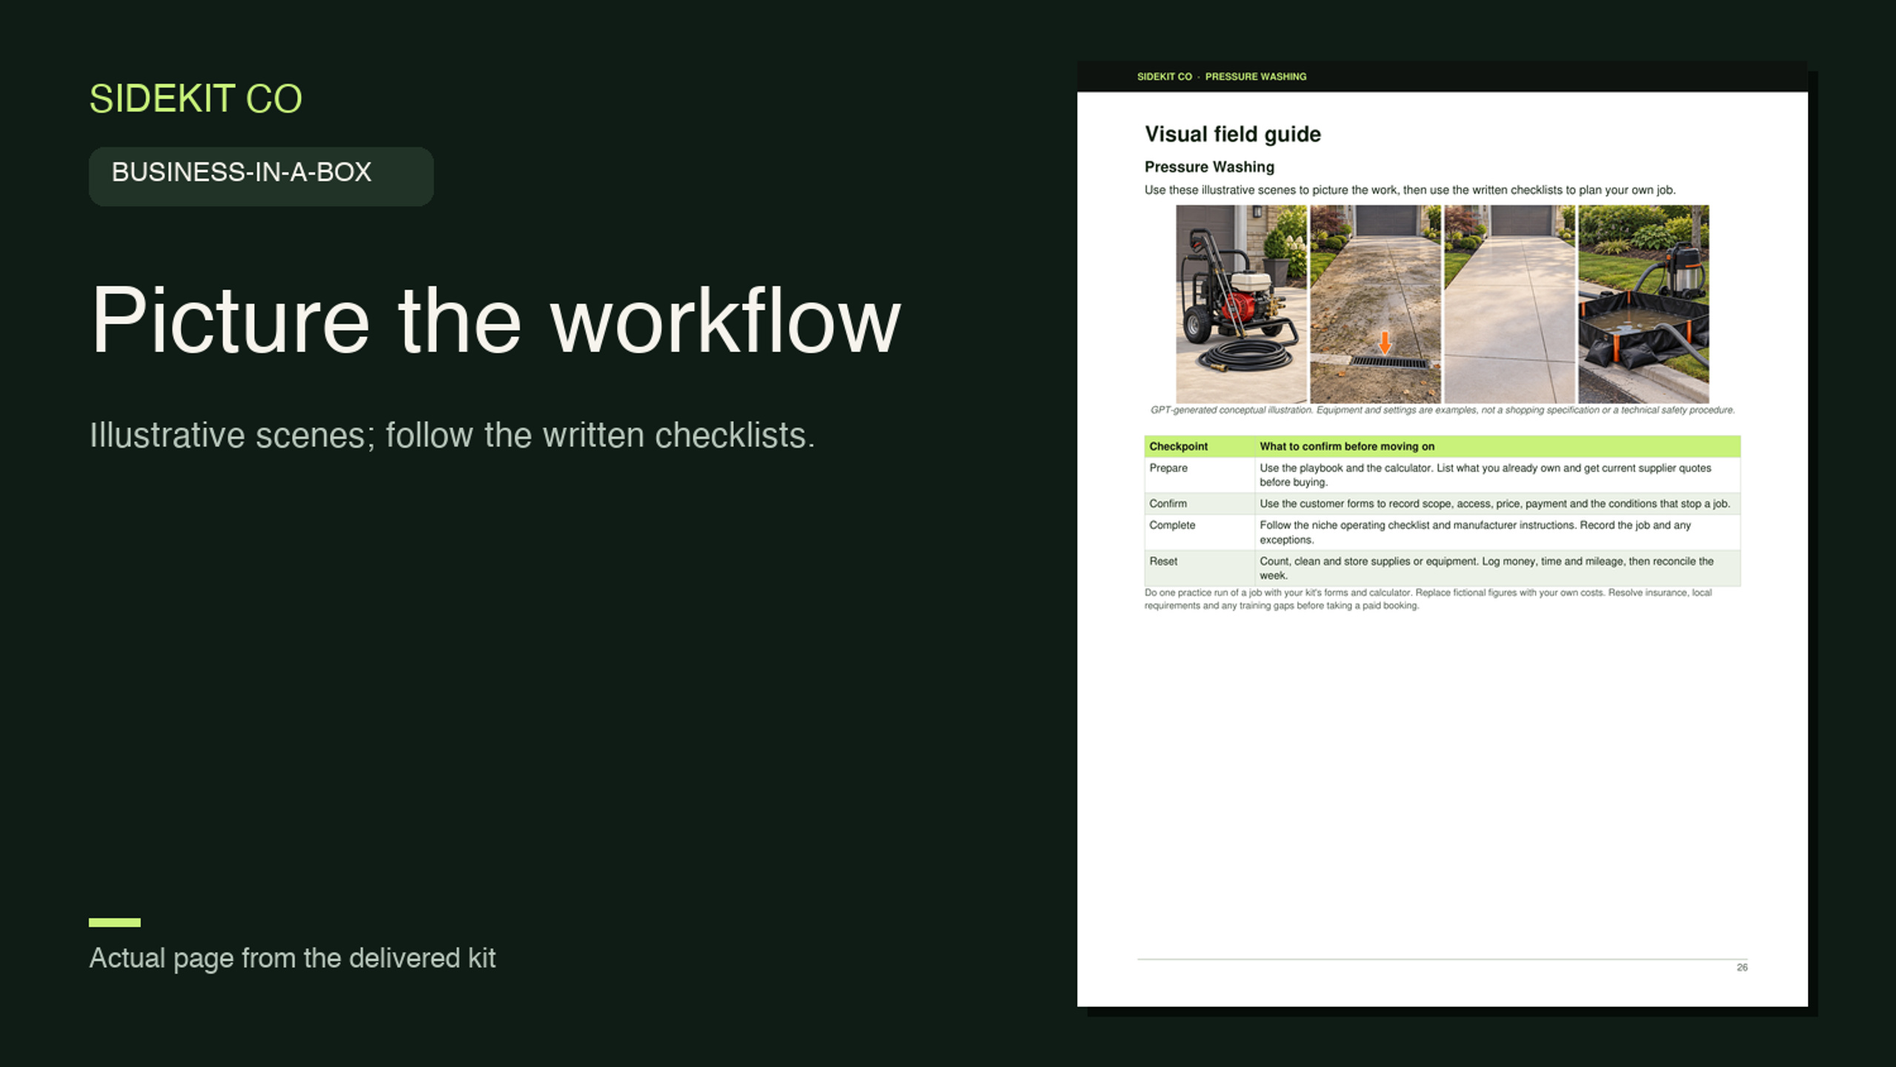Click 'Illustrative scenes; follow the written checklists.' subtitle
This screenshot has height=1067, width=1896.
tap(452, 435)
